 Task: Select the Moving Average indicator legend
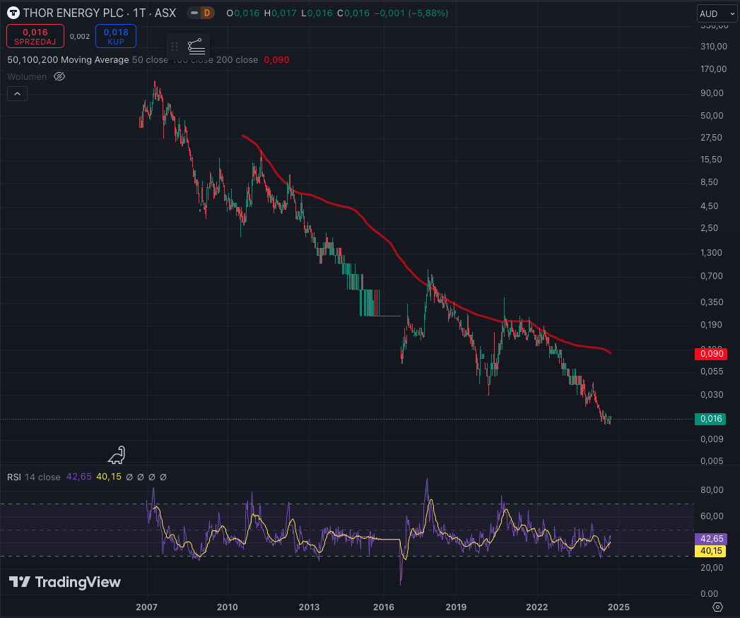68,60
